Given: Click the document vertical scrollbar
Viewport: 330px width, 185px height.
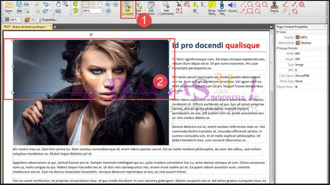Looking at the screenshot, I should pos(271,107).
